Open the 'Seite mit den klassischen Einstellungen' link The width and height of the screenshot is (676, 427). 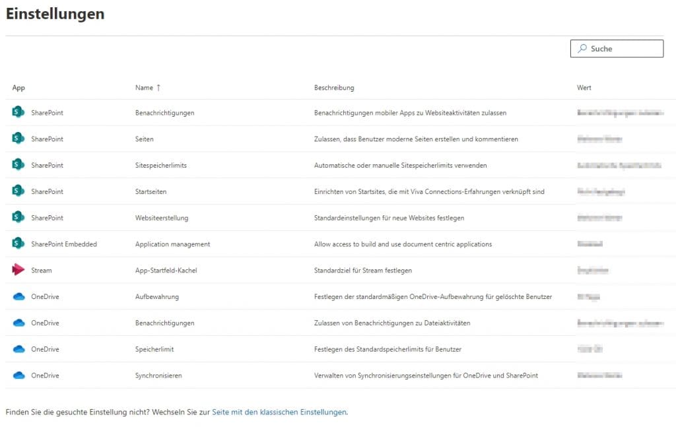click(x=279, y=412)
